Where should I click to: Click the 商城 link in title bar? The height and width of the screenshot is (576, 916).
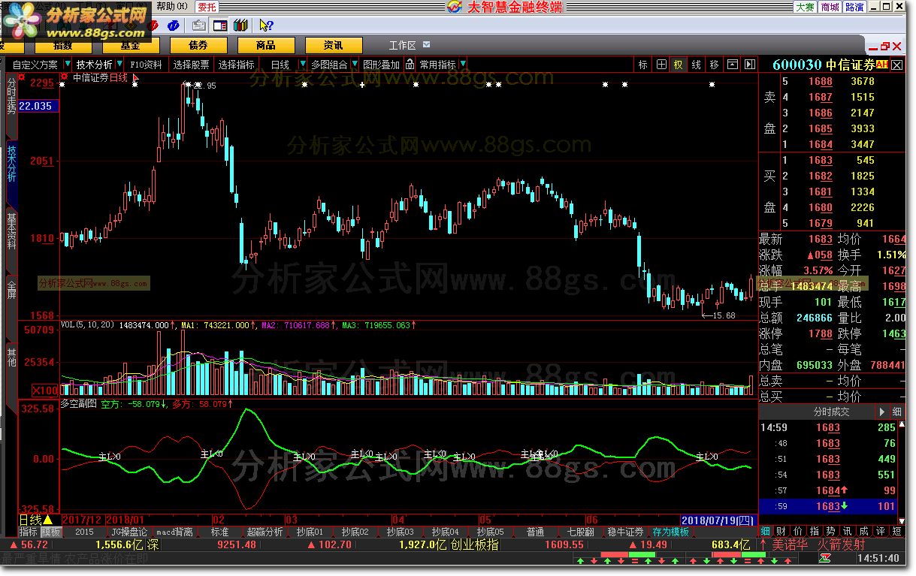tap(830, 7)
